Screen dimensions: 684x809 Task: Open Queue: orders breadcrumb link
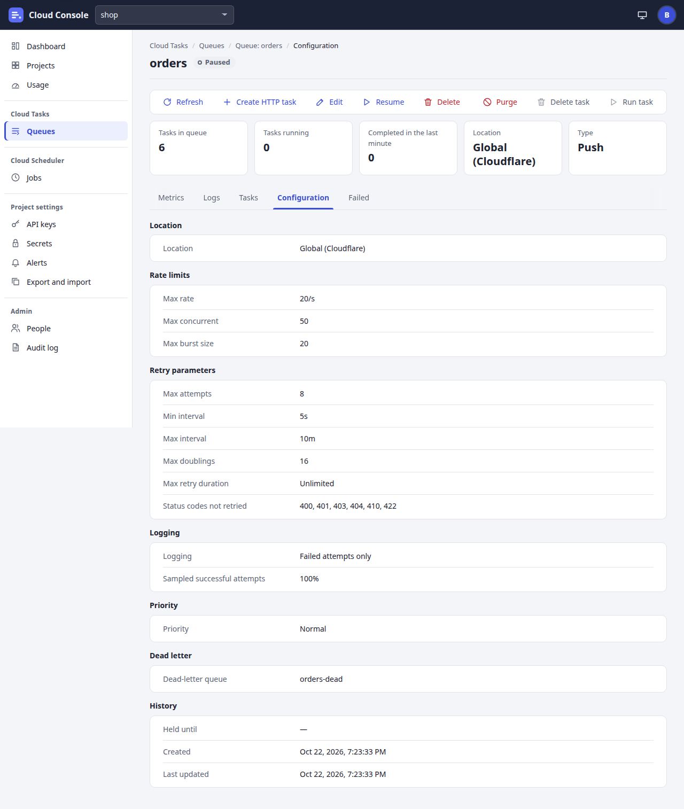click(x=259, y=46)
